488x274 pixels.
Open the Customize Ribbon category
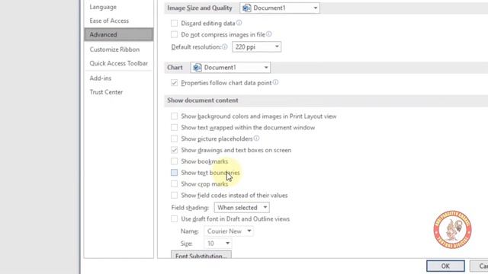(x=114, y=49)
